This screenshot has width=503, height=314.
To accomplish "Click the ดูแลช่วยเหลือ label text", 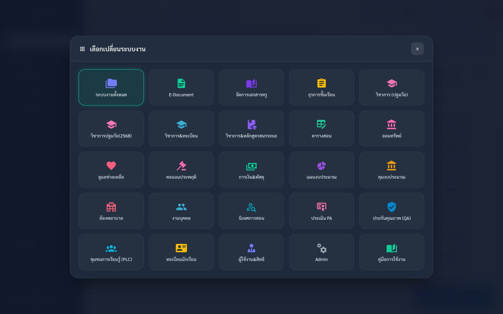I will pos(111,177).
